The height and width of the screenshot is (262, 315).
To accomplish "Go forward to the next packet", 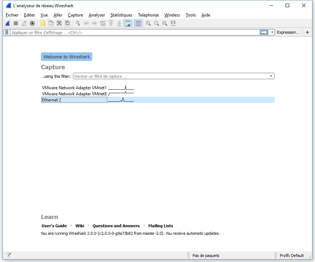I will [94, 23].
